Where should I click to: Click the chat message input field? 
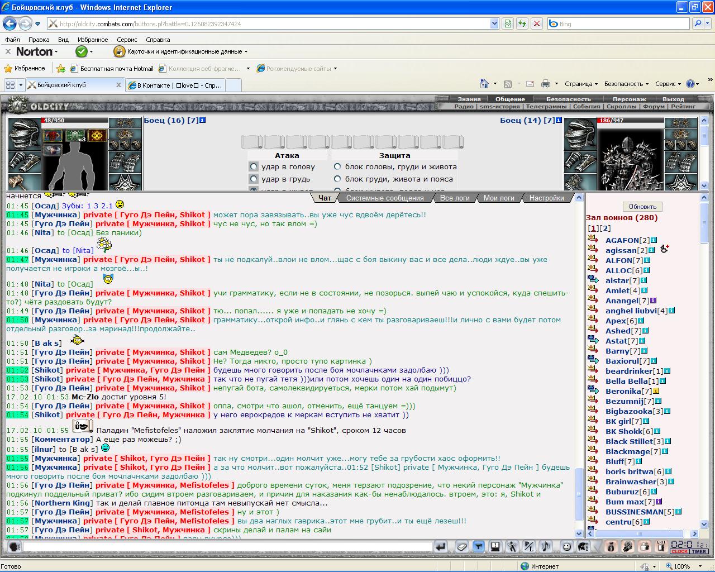coord(227,546)
